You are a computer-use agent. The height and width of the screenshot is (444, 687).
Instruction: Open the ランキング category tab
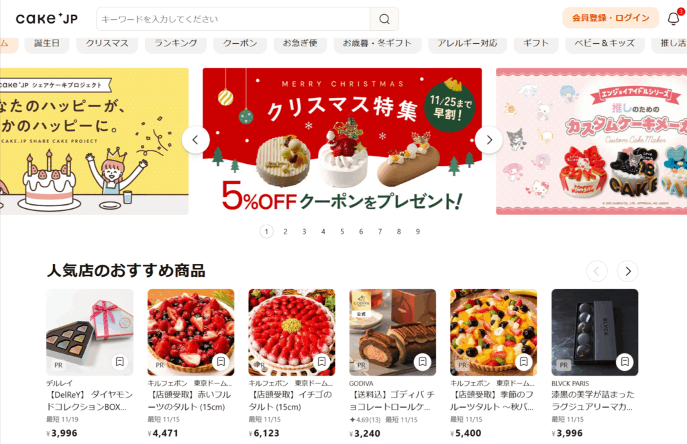[176, 44]
